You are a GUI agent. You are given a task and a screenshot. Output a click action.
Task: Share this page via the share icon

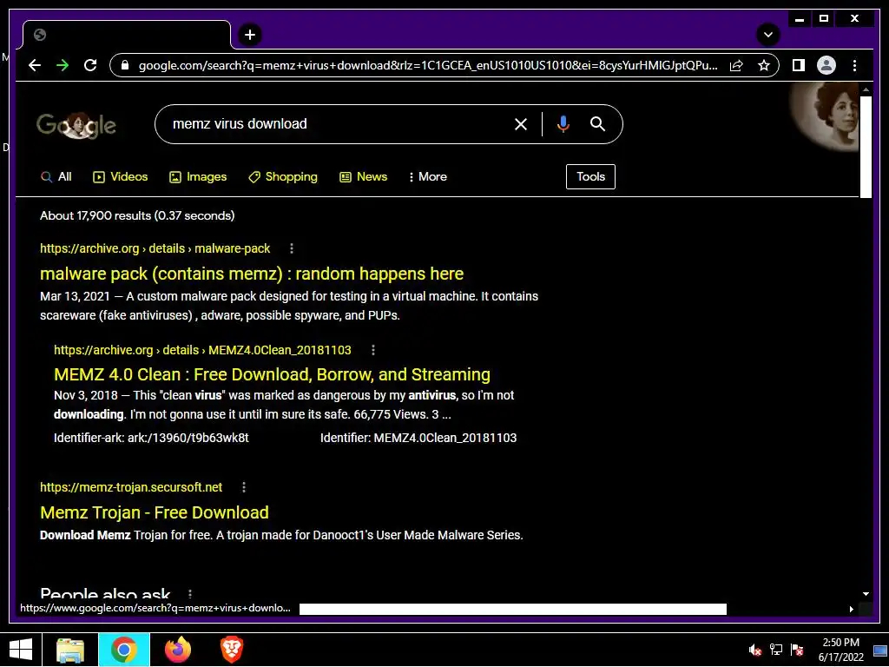click(x=736, y=65)
